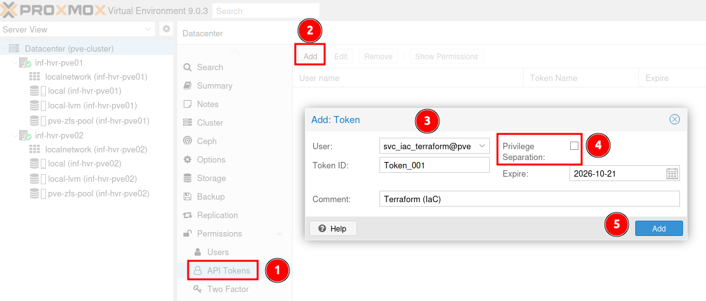Click the Ceph icon
The height and width of the screenshot is (301, 706).
point(188,142)
